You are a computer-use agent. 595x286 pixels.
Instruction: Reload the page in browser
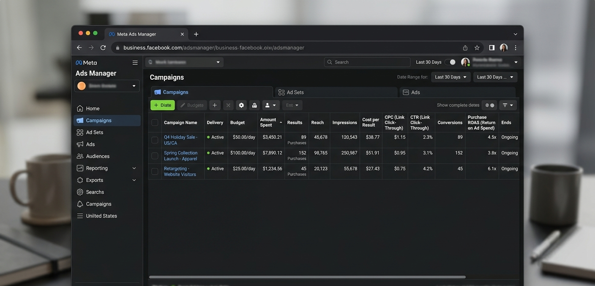pos(103,48)
